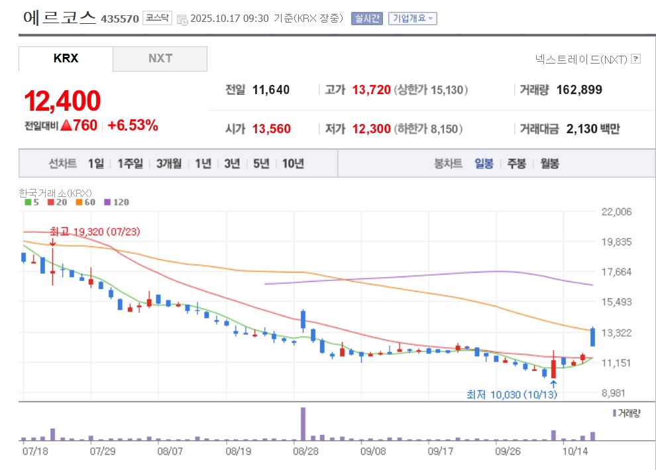
Task: Switch to the NXT tab
Action: [x=160, y=58]
